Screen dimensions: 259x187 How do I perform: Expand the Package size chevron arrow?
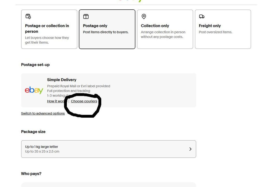pos(190,149)
